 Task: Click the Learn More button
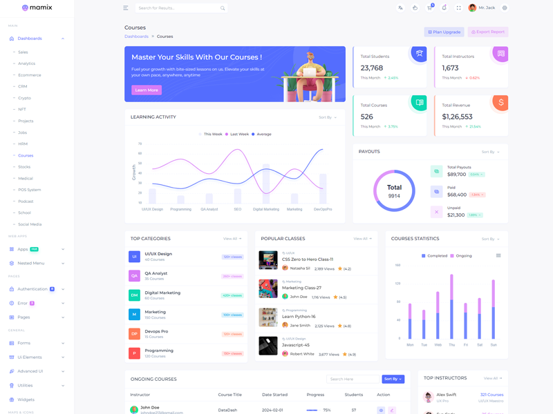[147, 90]
